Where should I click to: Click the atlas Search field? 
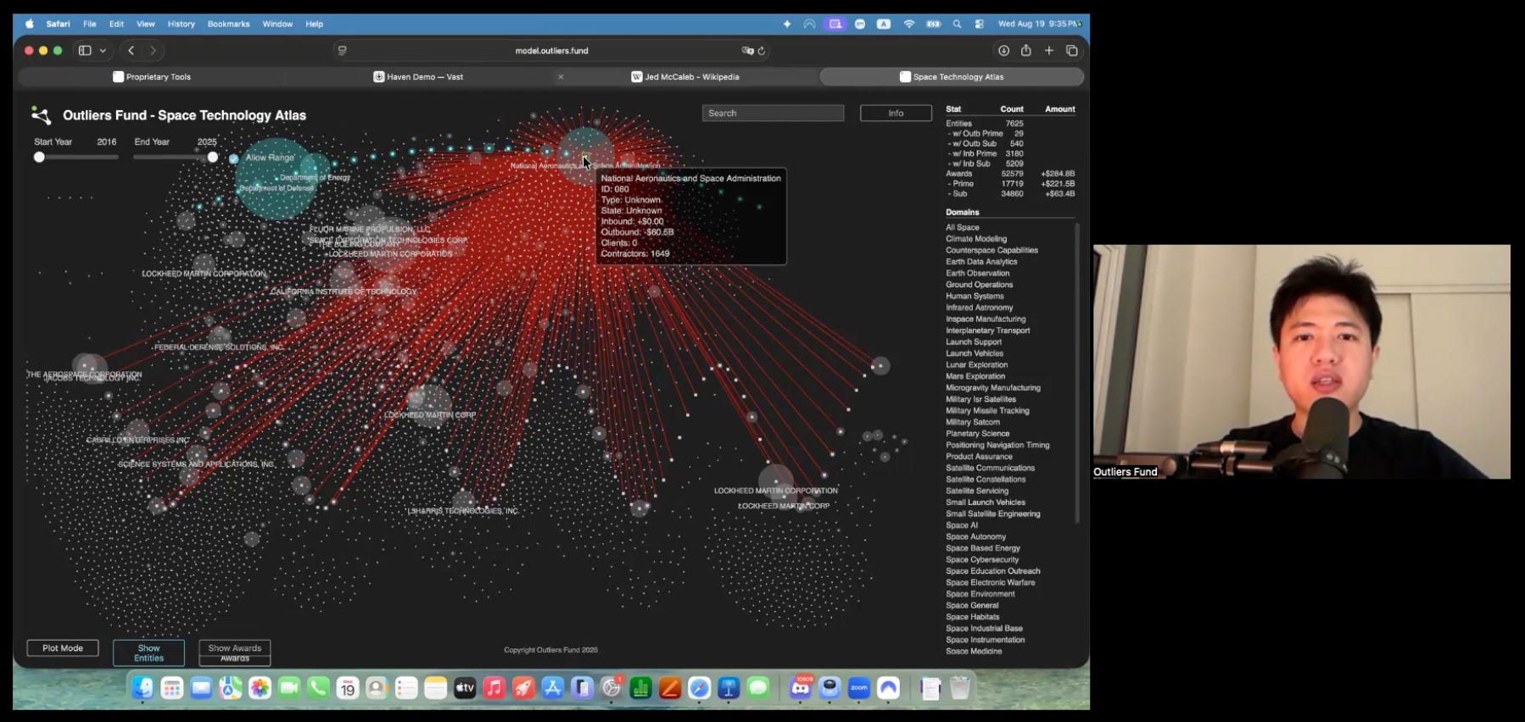pos(773,114)
